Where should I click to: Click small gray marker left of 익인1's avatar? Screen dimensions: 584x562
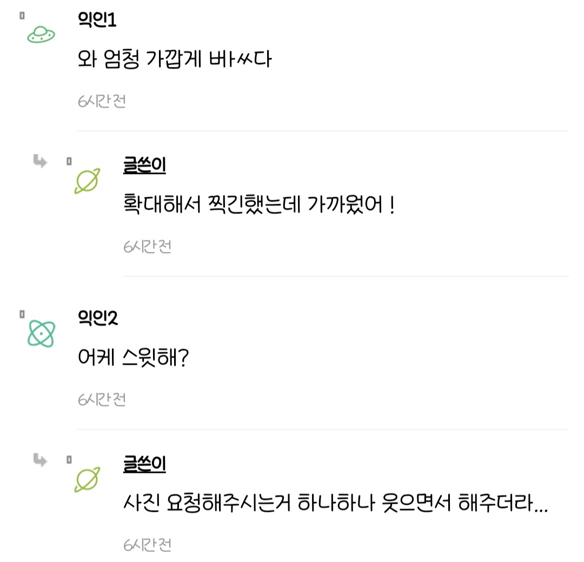tap(22, 16)
